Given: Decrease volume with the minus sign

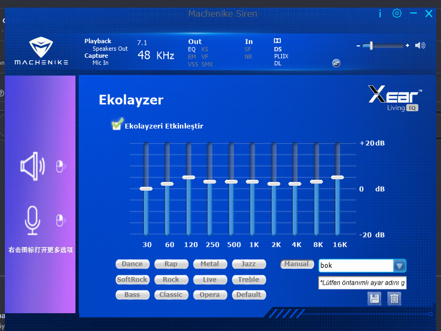Looking at the screenshot, I should tap(359, 46).
